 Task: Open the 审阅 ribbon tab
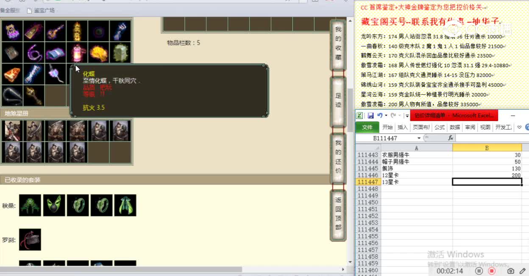tap(470, 127)
